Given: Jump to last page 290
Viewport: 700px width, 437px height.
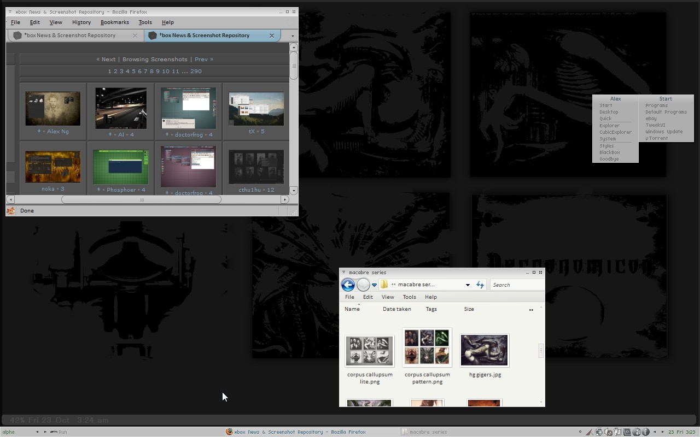Looking at the screenshot, I should click(196, 71).
